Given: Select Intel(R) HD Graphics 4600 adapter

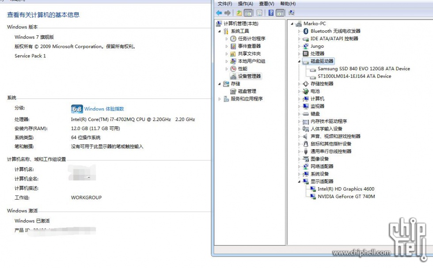Looking at the screenshot, I should [x=346, y=189].
